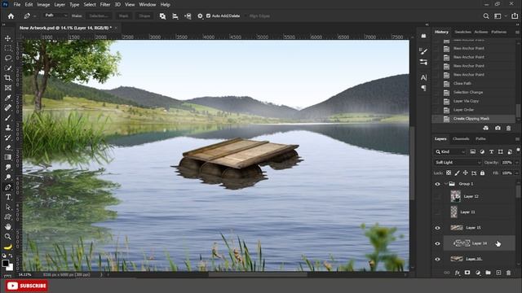Switch to the Swatches tab
Viewport: 522px width, 293px height.
462,32
